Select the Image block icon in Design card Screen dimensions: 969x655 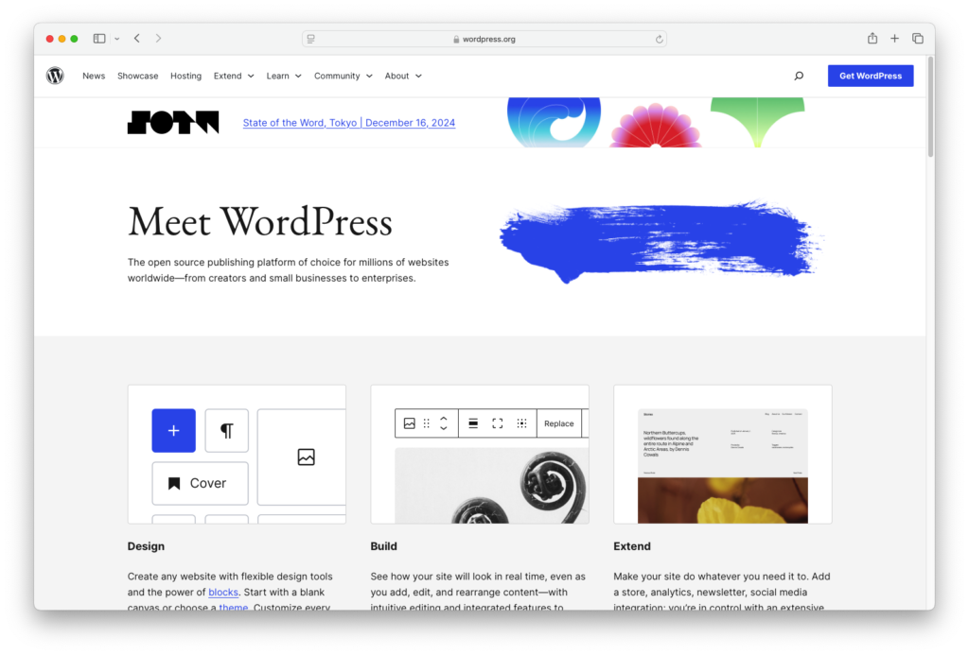pos(305,457)
